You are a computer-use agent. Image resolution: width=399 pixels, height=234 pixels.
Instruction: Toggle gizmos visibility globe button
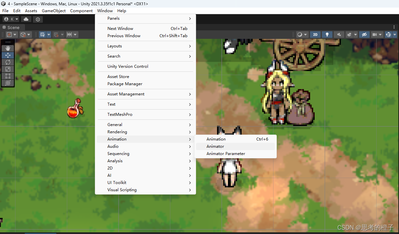388,35
